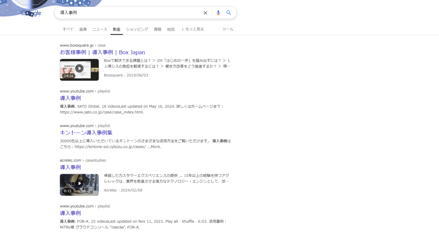Switch to the 書籍 tab
Screen dimensions: 439x235
point(158,29)
